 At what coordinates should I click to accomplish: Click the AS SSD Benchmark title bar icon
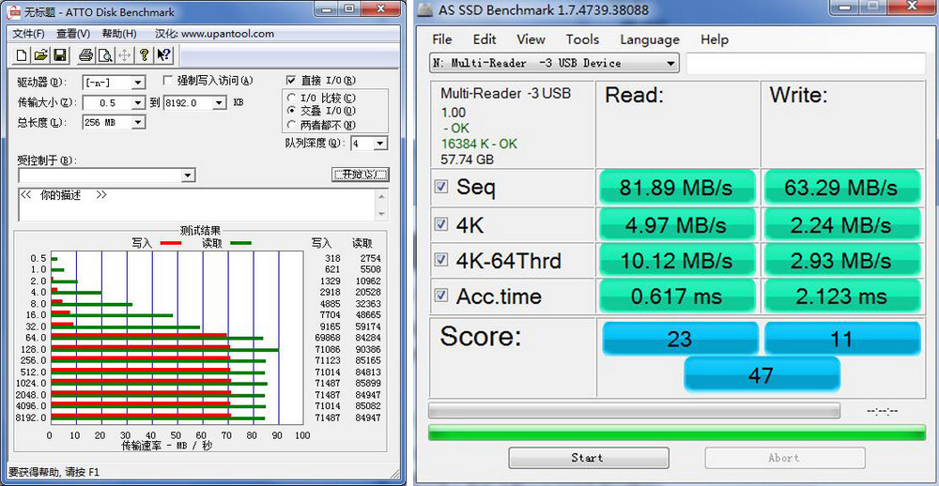(x=424, y=10)
